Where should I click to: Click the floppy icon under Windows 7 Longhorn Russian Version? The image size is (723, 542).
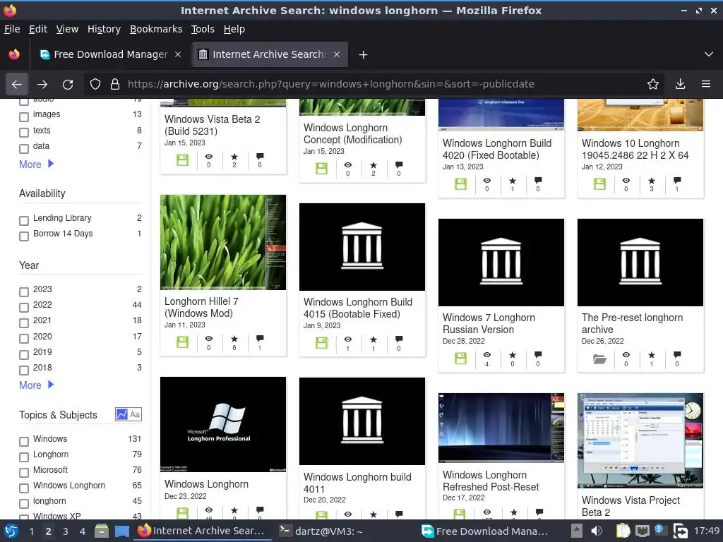pyautogui.click(x=460, y=358)
